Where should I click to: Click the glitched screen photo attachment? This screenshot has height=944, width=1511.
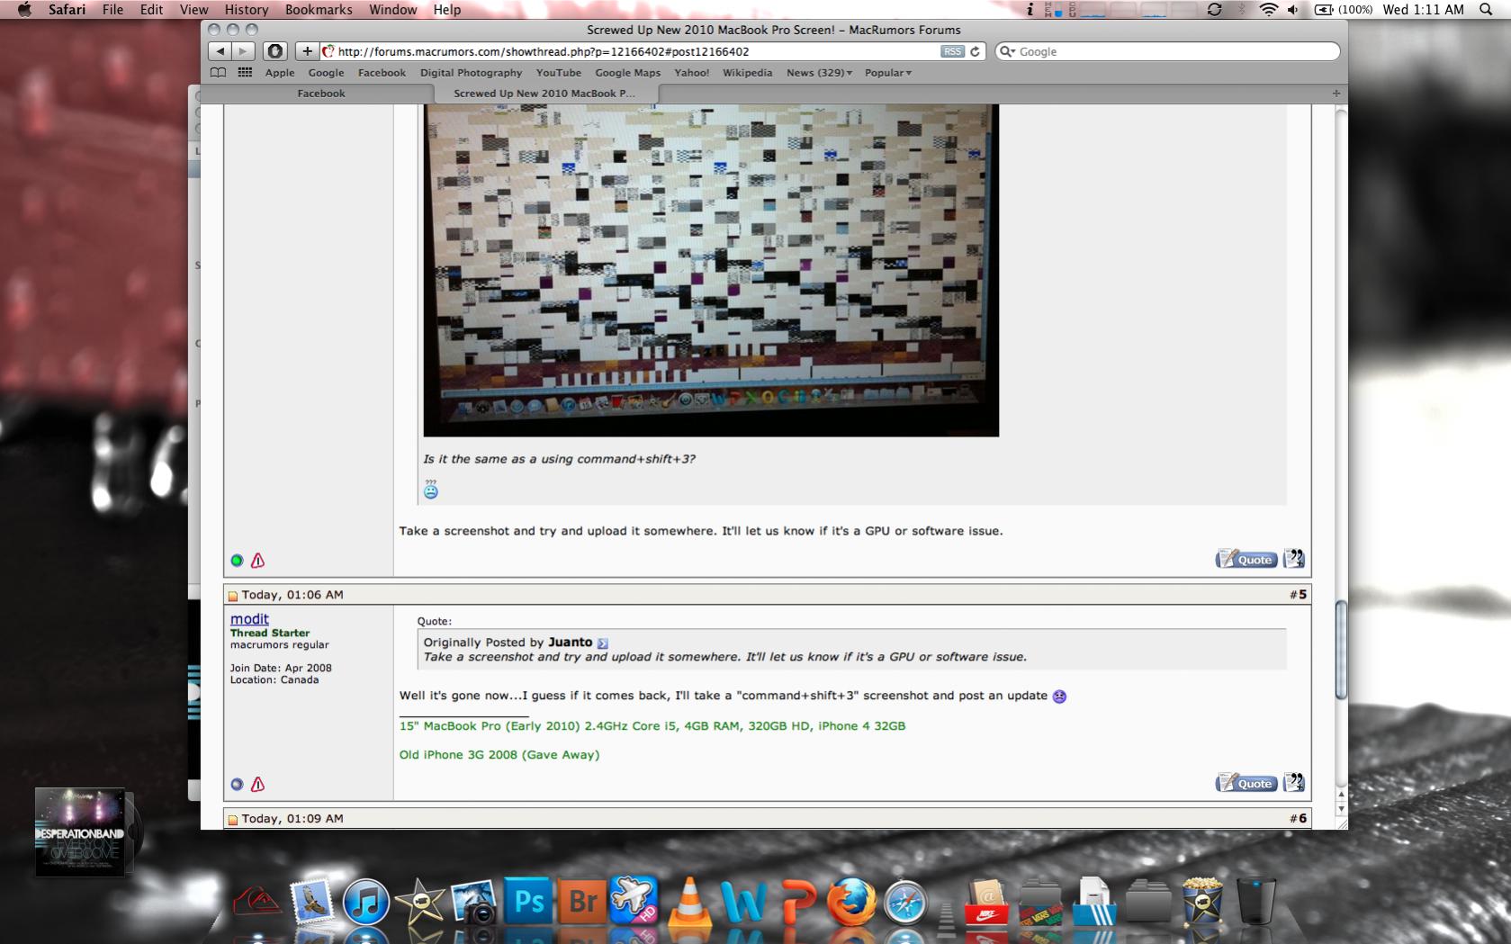711,270
